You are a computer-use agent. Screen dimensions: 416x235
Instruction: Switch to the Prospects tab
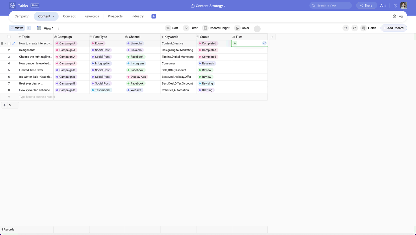click(115, 16)
